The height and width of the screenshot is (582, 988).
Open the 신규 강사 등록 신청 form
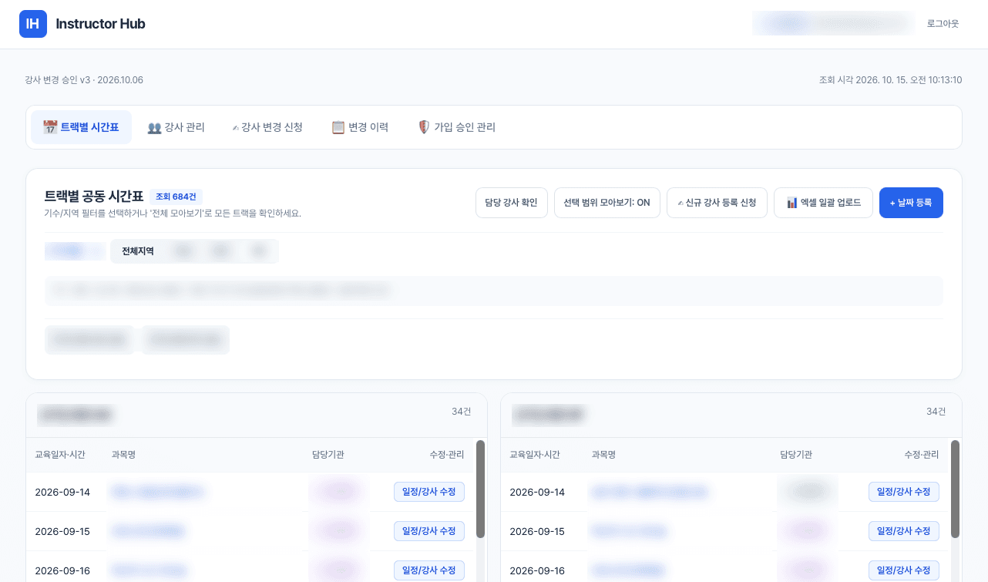[717, 203]
